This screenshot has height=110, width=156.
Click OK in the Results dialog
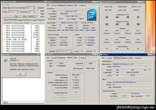21,74
